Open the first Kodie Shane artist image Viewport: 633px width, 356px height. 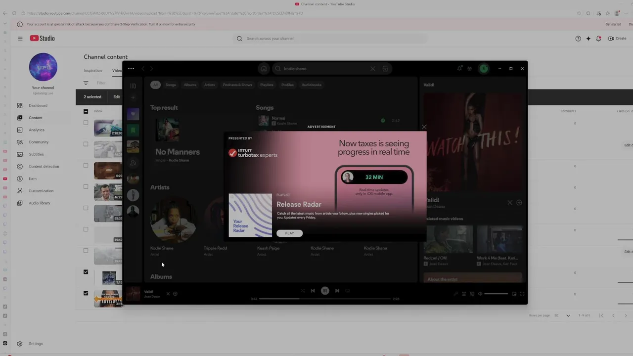[x=173, y=220]
